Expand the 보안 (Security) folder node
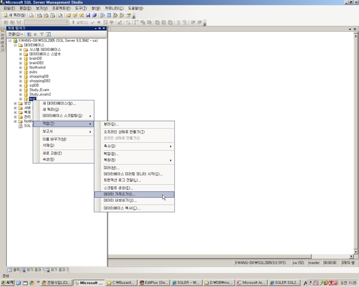 pyautogui.click(x=15, y=103)
